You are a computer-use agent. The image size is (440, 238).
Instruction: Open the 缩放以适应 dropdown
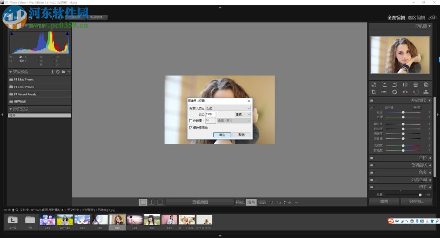click(x=228, y=108)
